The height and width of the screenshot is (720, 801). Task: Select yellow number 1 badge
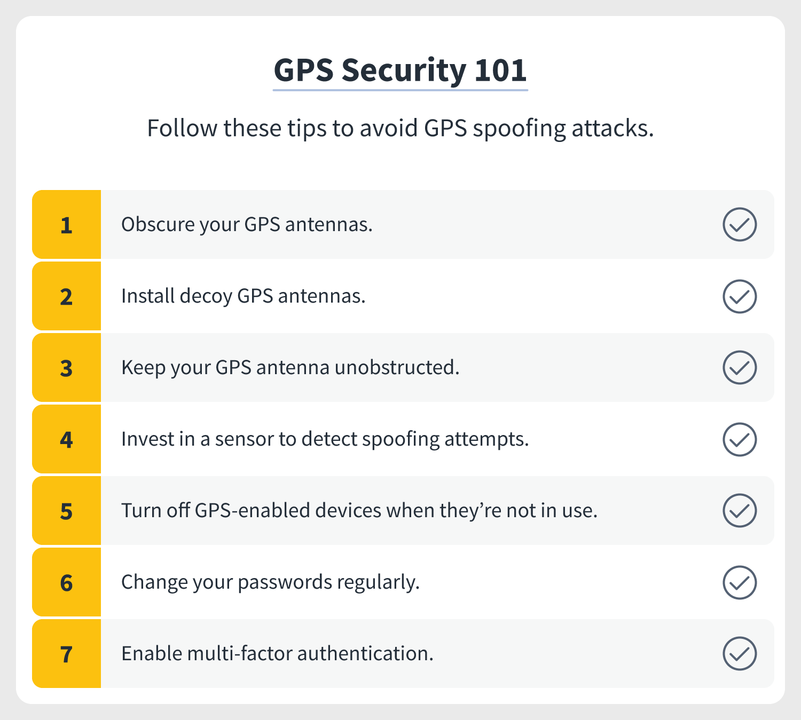67,225
